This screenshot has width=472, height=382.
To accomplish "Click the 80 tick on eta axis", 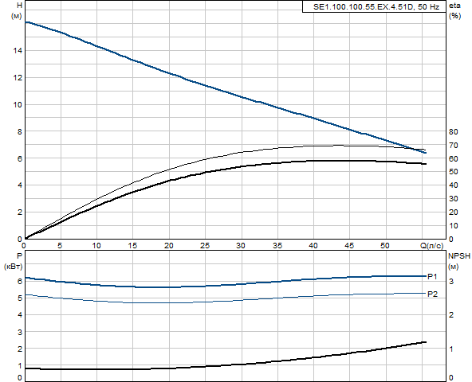I will (x=454, y=131).
